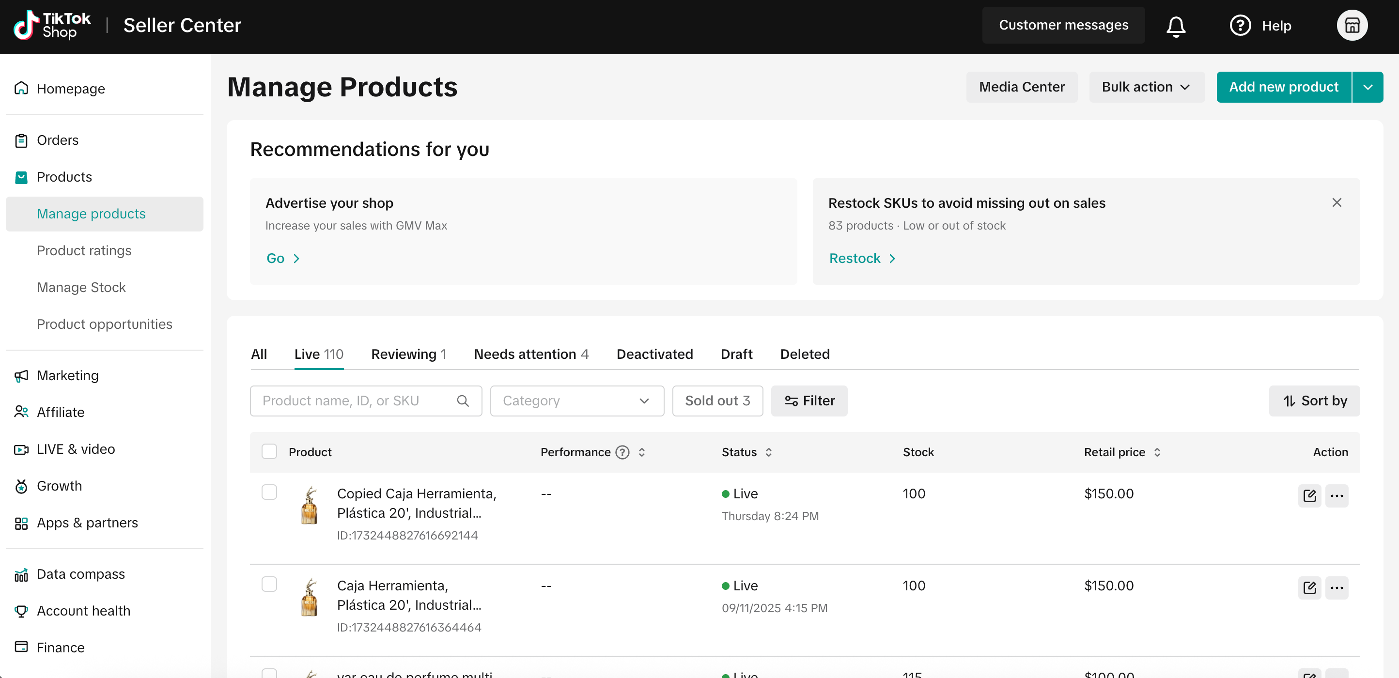Screen dimensions: 1399x678
Task: Toggle the select-all products checkbox
Action: click(x=269, y=452)
